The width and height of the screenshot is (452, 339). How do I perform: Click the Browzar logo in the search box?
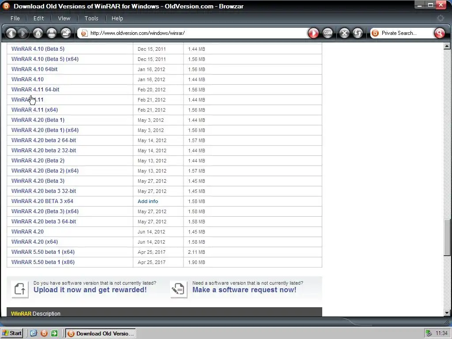pyautogui.click(x=375, y=33)
